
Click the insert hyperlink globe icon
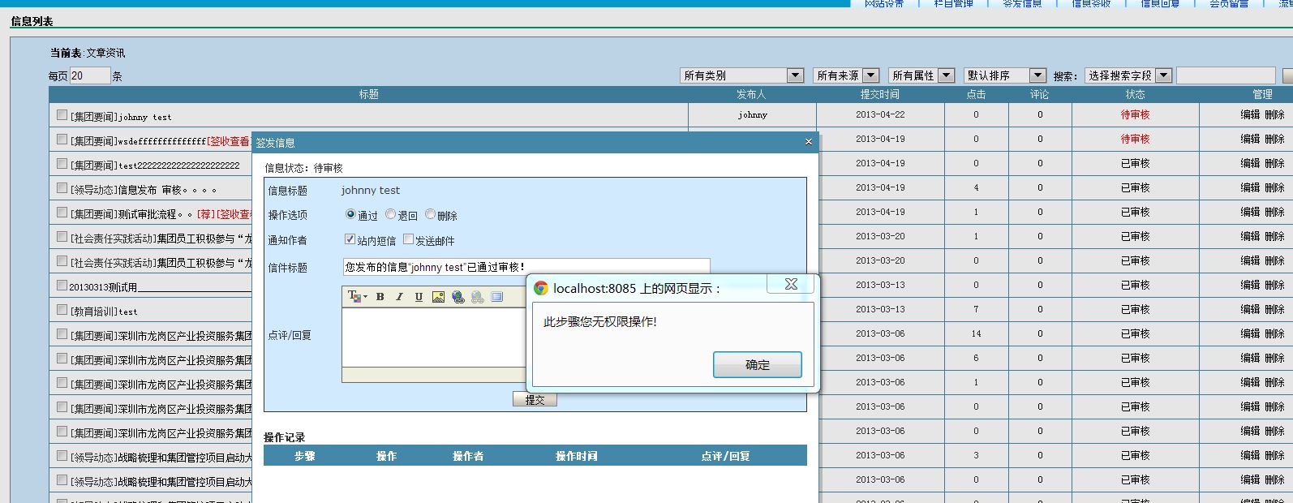pyautogui.click(x=458, y=297)
